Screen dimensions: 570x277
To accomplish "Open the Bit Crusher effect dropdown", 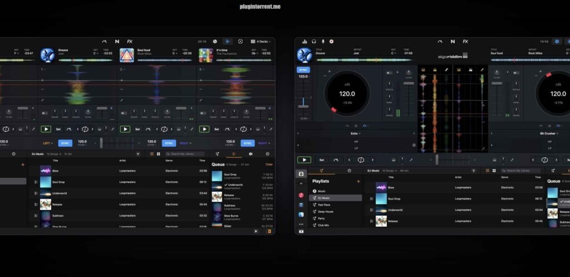I will (x=549, y=133).
